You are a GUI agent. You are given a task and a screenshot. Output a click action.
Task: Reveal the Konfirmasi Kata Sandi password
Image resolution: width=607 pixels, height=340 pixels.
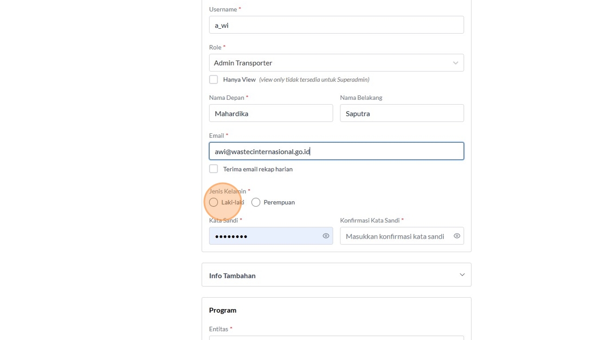coord(457,236)
